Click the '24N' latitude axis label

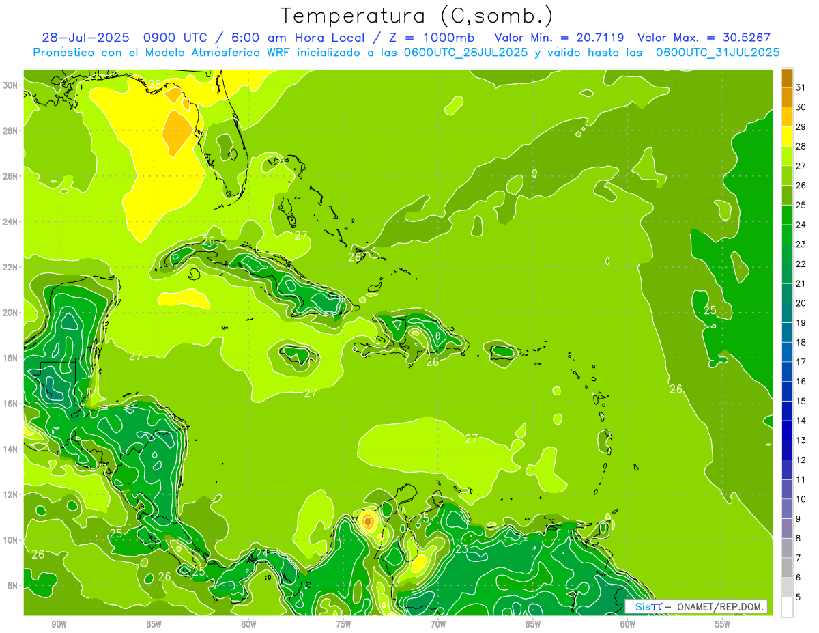point(12,221)
